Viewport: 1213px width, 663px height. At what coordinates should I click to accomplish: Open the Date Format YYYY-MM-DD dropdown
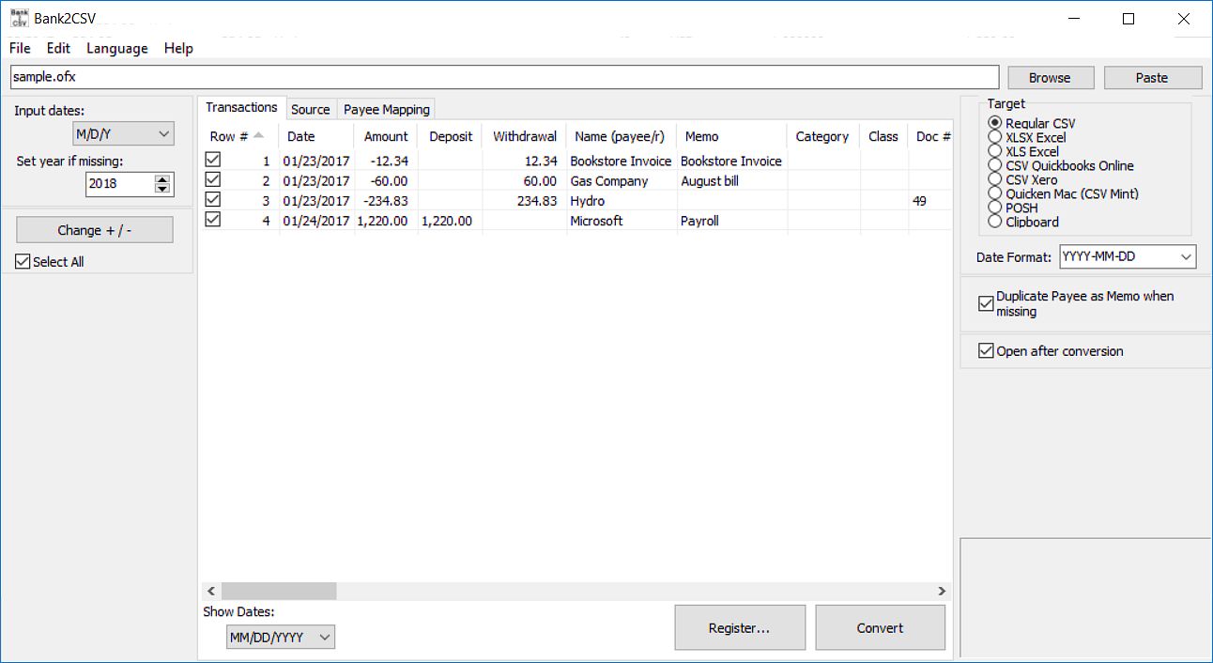tap(1128, 256)
